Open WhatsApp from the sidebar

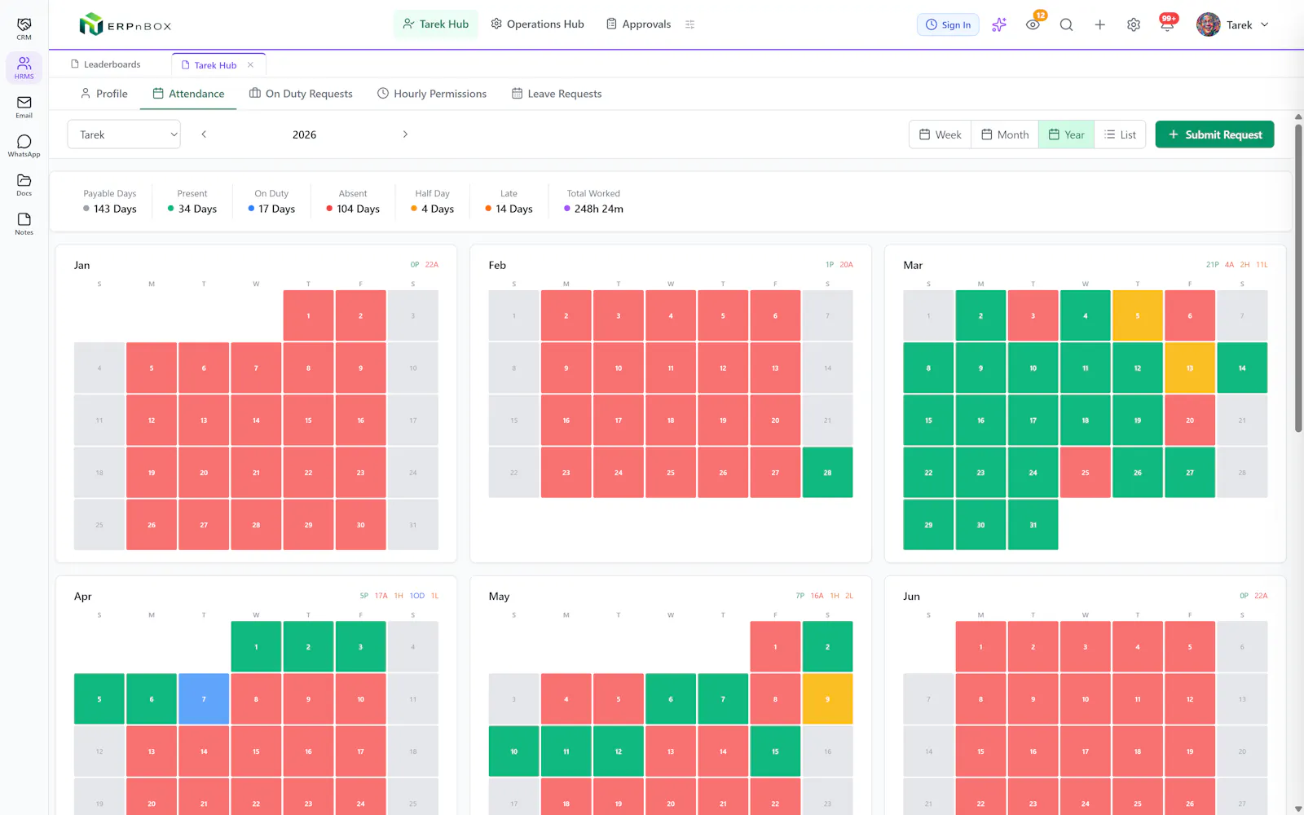point(24,146)
